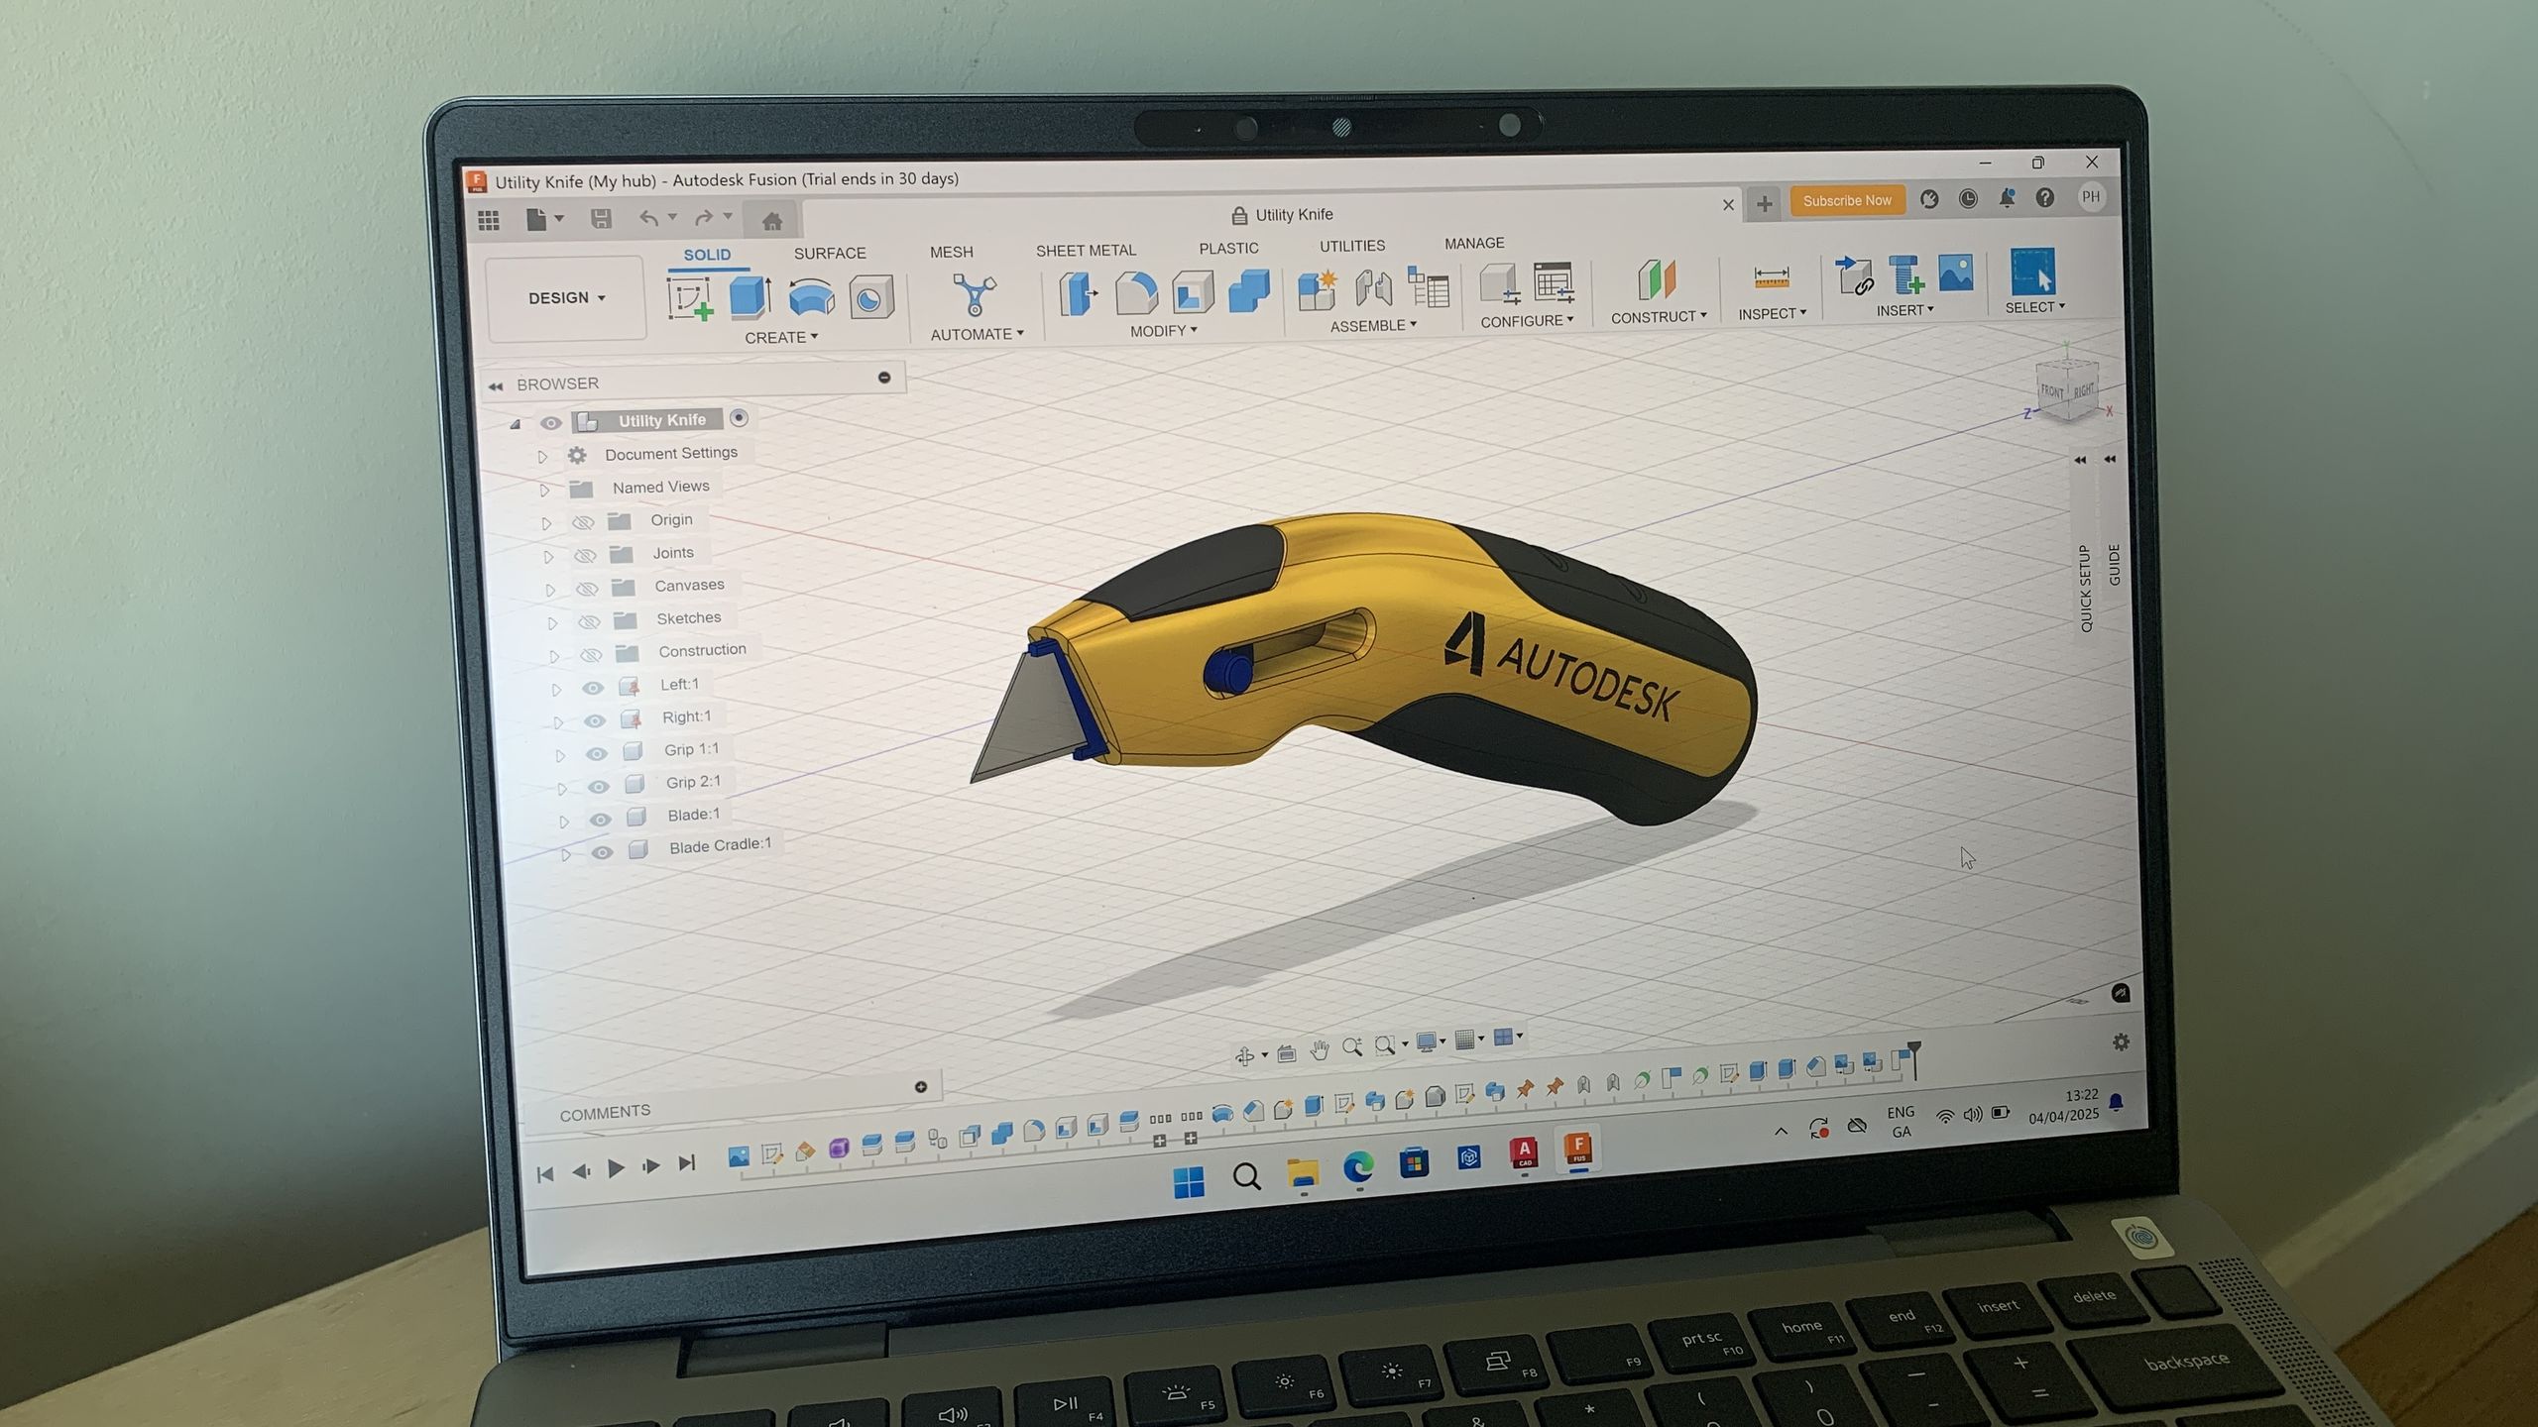Open the SHEET METAL tab
This screenshot has height=1427, width=2538.
click(x=1086, y=250)
